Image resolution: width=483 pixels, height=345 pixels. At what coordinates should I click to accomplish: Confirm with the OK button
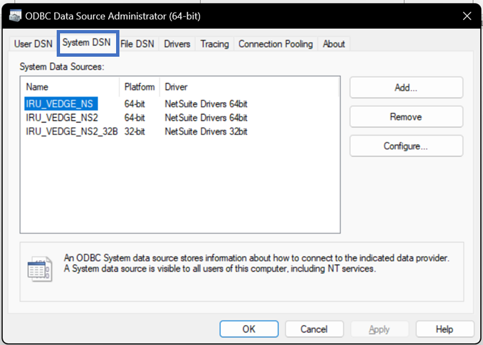click(x=249, y=329)
